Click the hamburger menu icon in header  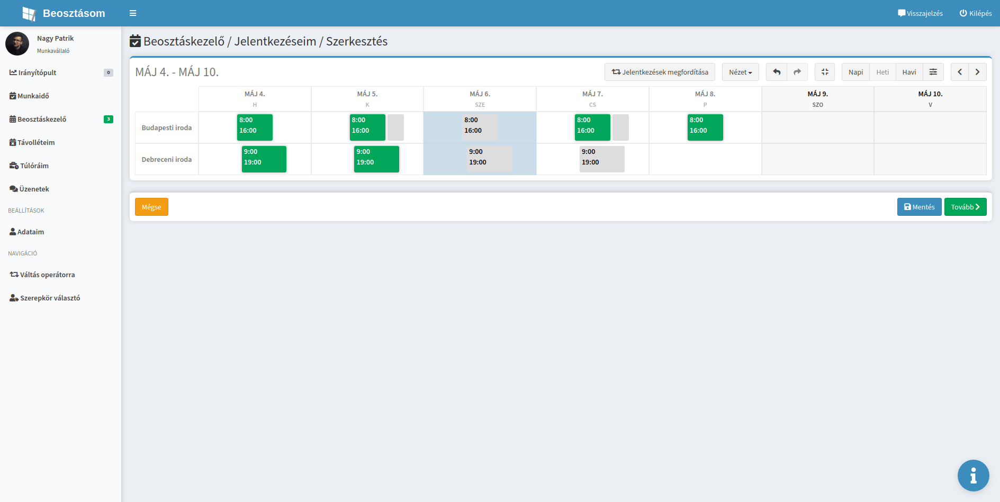point(133,13)
